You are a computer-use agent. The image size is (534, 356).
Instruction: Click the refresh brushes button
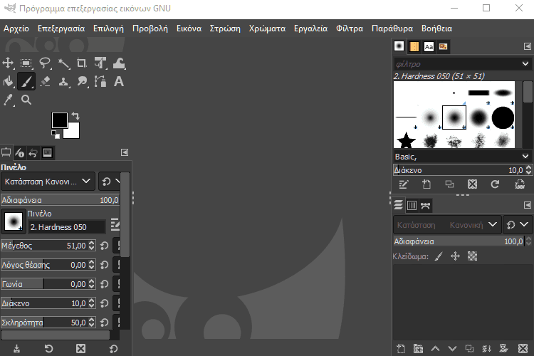[x=495, y=184]
